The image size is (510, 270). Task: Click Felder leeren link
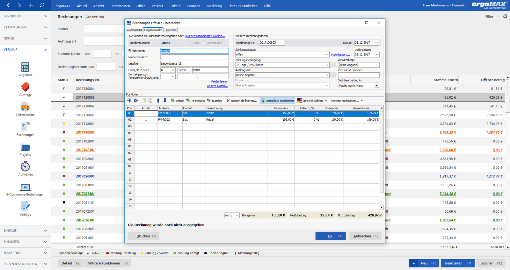click(x=220, y=82)
